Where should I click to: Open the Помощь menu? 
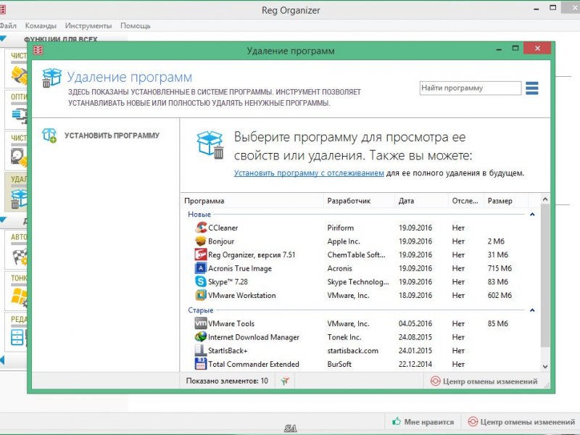(136, 25)
